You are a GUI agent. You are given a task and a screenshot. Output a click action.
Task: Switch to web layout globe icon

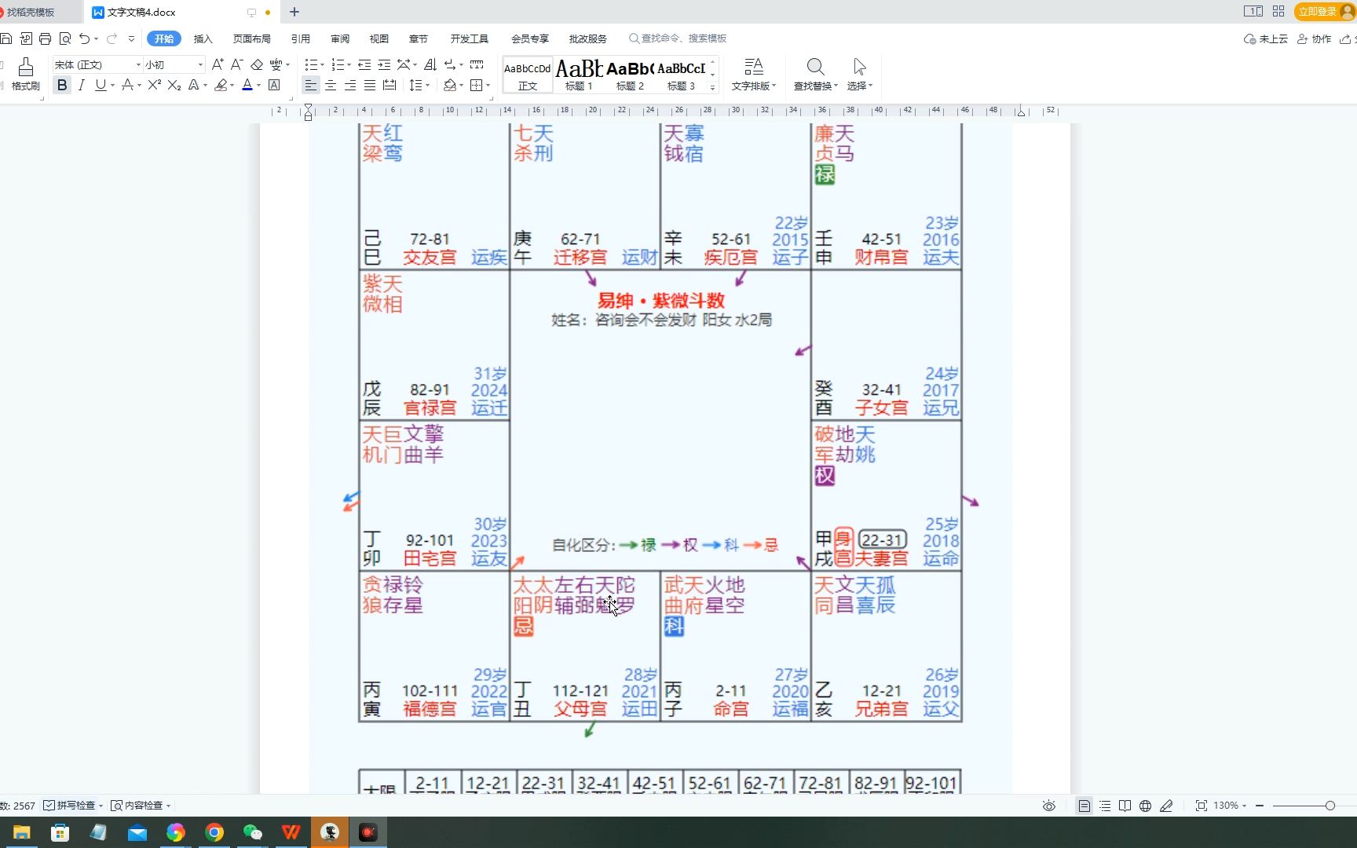click(1145, 806)
